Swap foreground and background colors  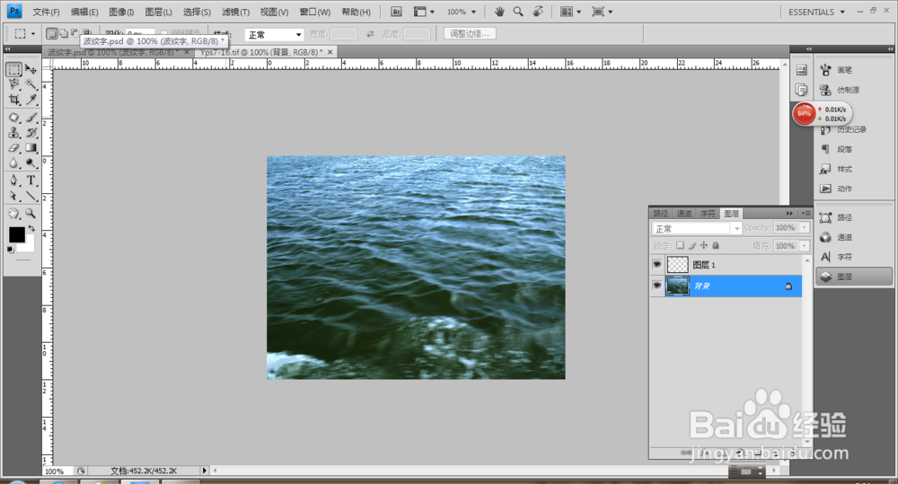31,228
